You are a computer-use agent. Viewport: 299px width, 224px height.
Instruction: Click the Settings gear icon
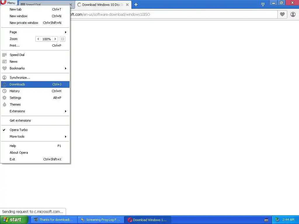4,98
